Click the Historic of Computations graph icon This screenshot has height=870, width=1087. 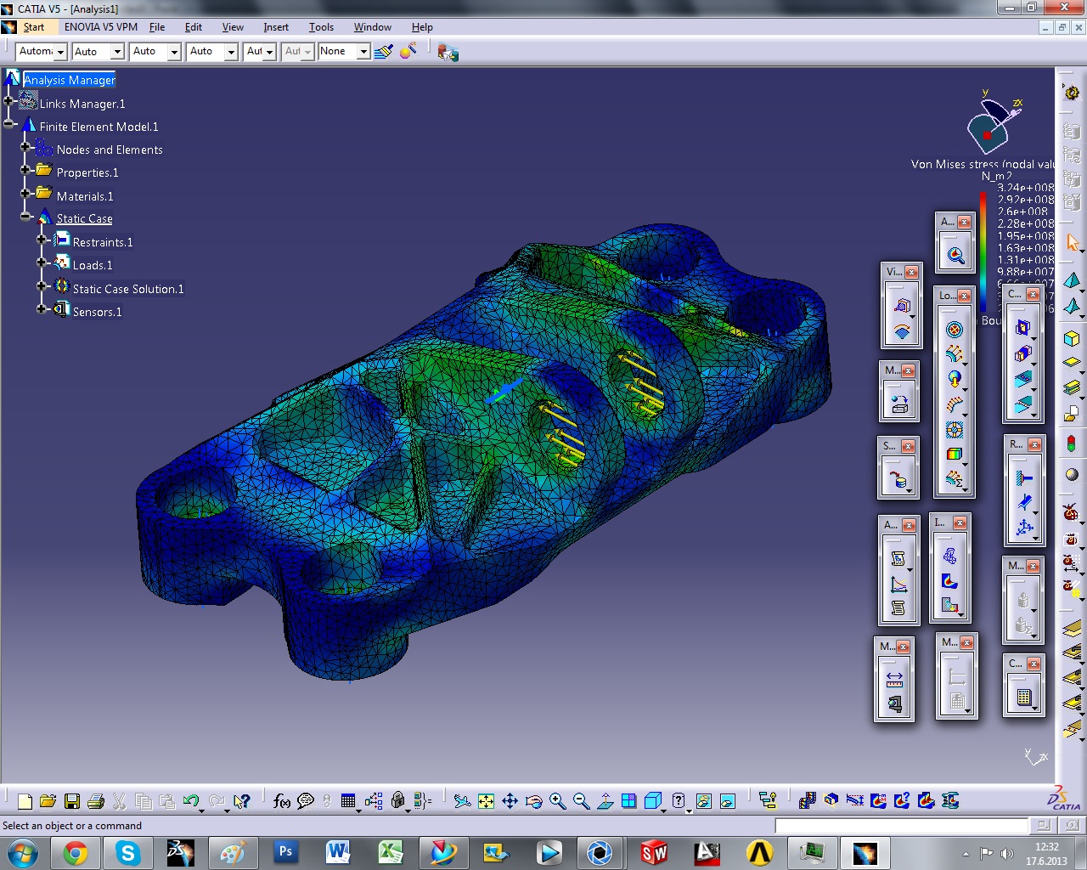(x=898, y=583)
